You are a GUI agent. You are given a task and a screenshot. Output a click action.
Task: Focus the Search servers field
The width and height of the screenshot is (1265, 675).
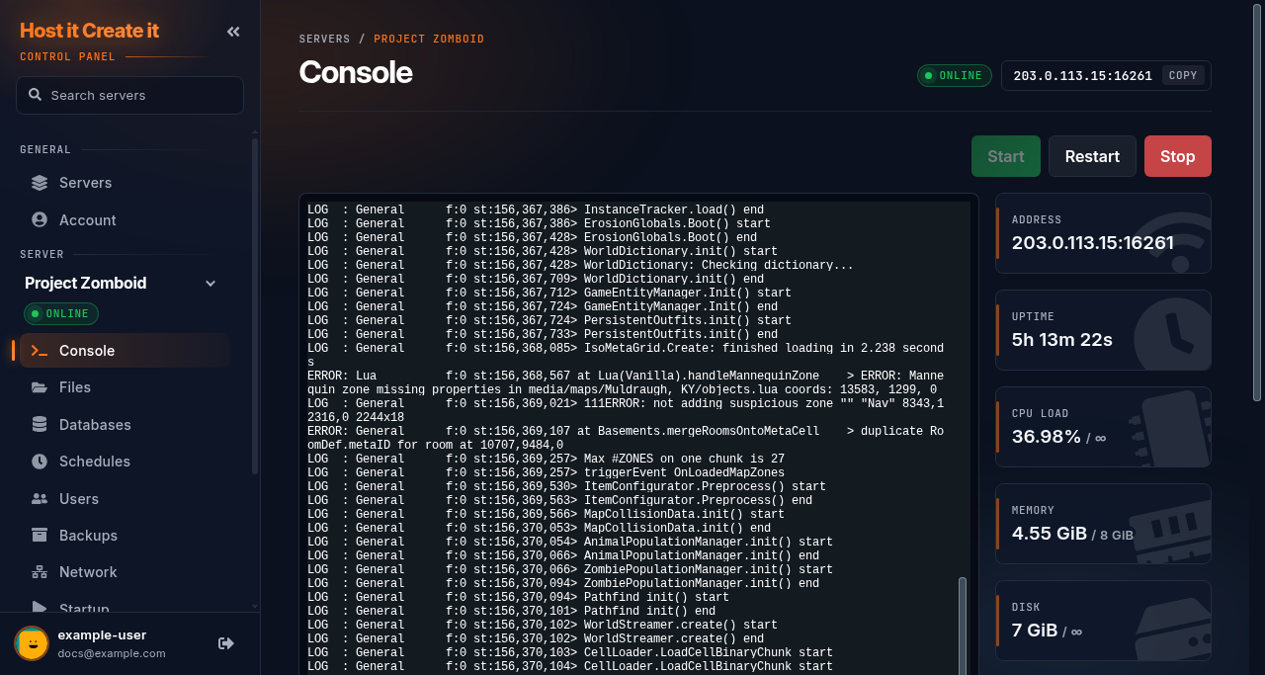pyautogui.click(x=129, y=95)
